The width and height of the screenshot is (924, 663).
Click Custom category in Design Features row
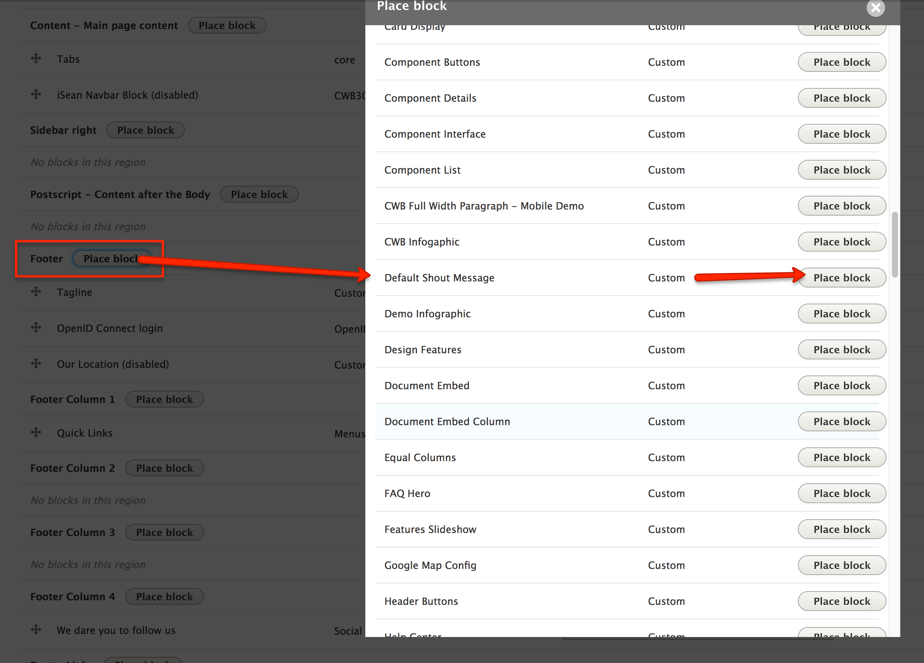click(666, 349)
